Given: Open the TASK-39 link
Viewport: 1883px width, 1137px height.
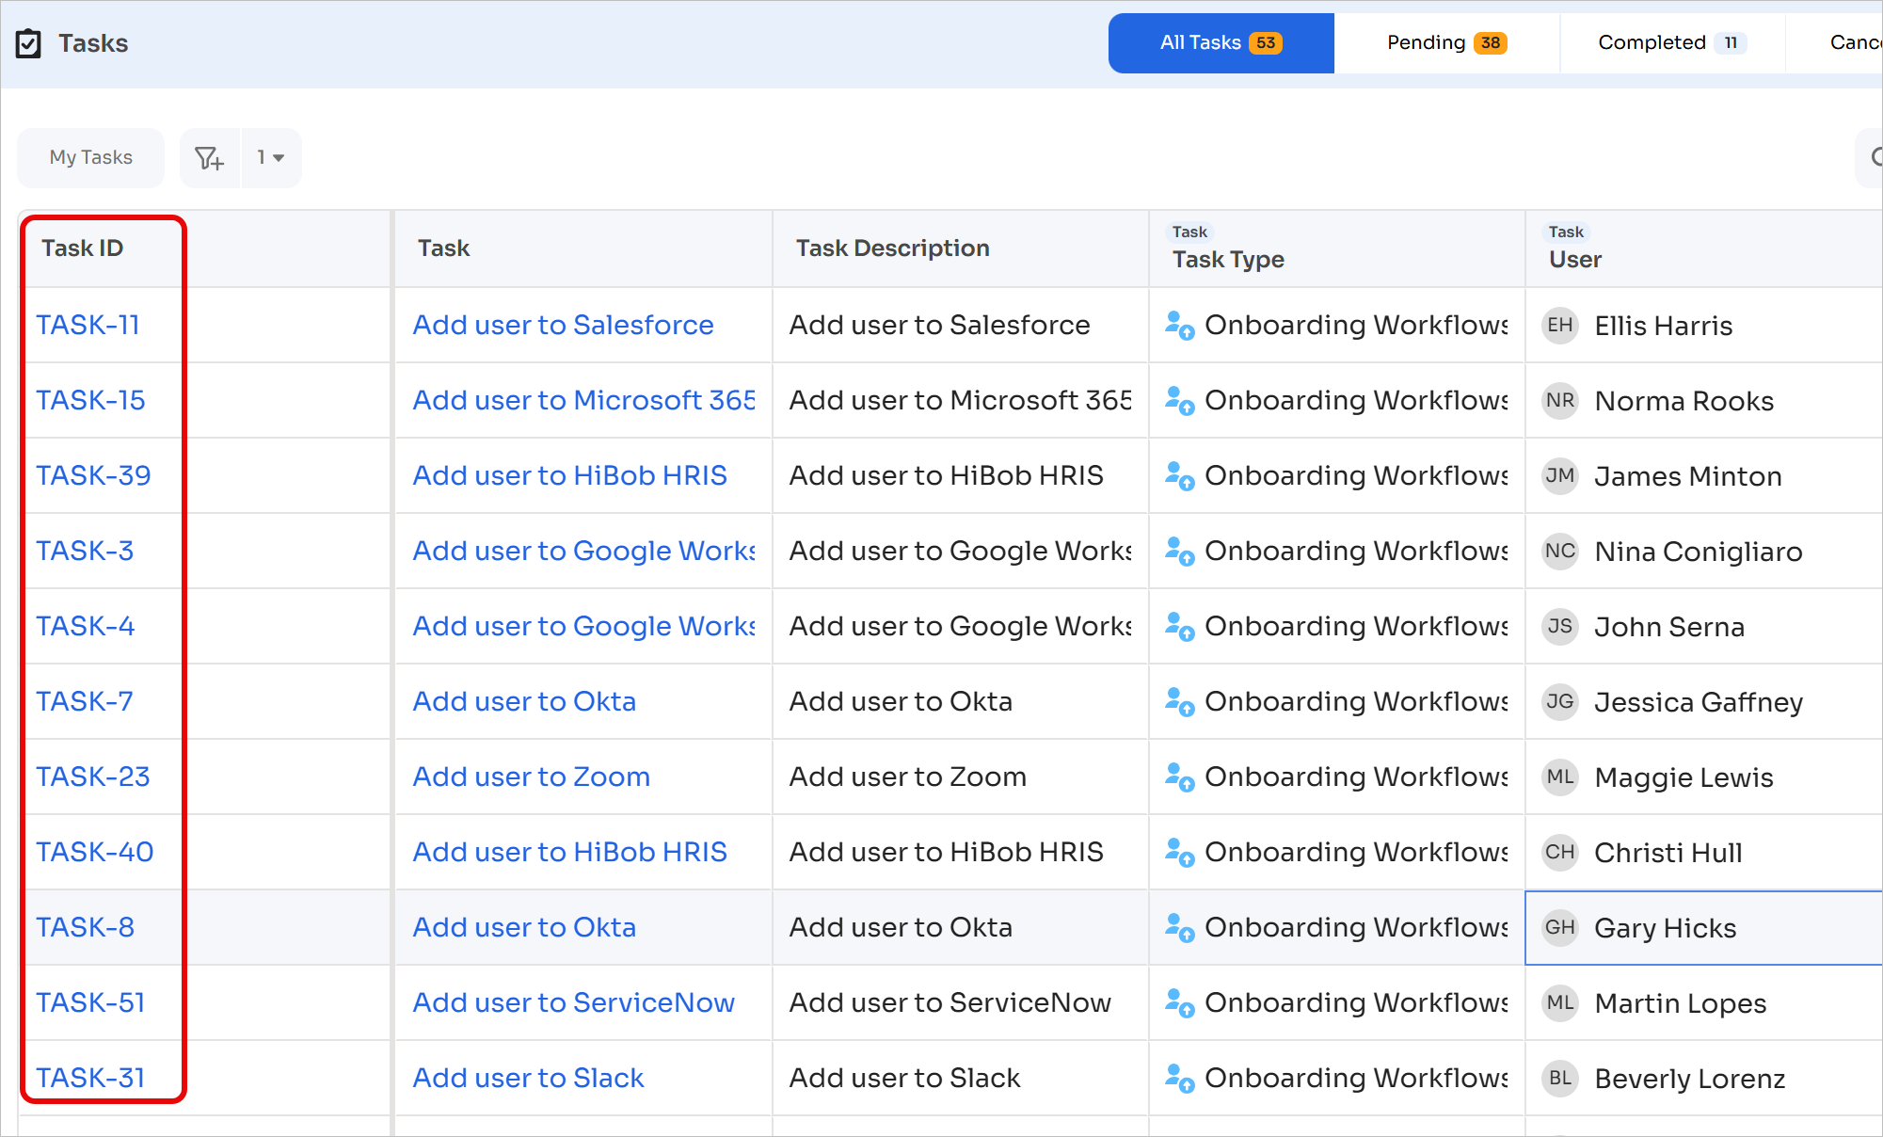Looking at the screenshot, I should (93, 476).
